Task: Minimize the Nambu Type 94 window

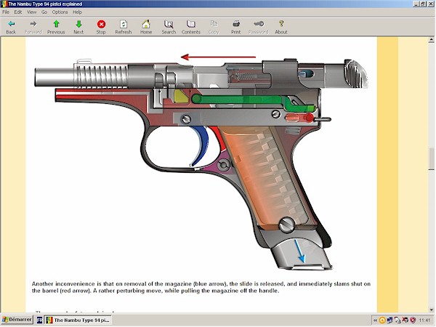Action: tap(416, 4)
